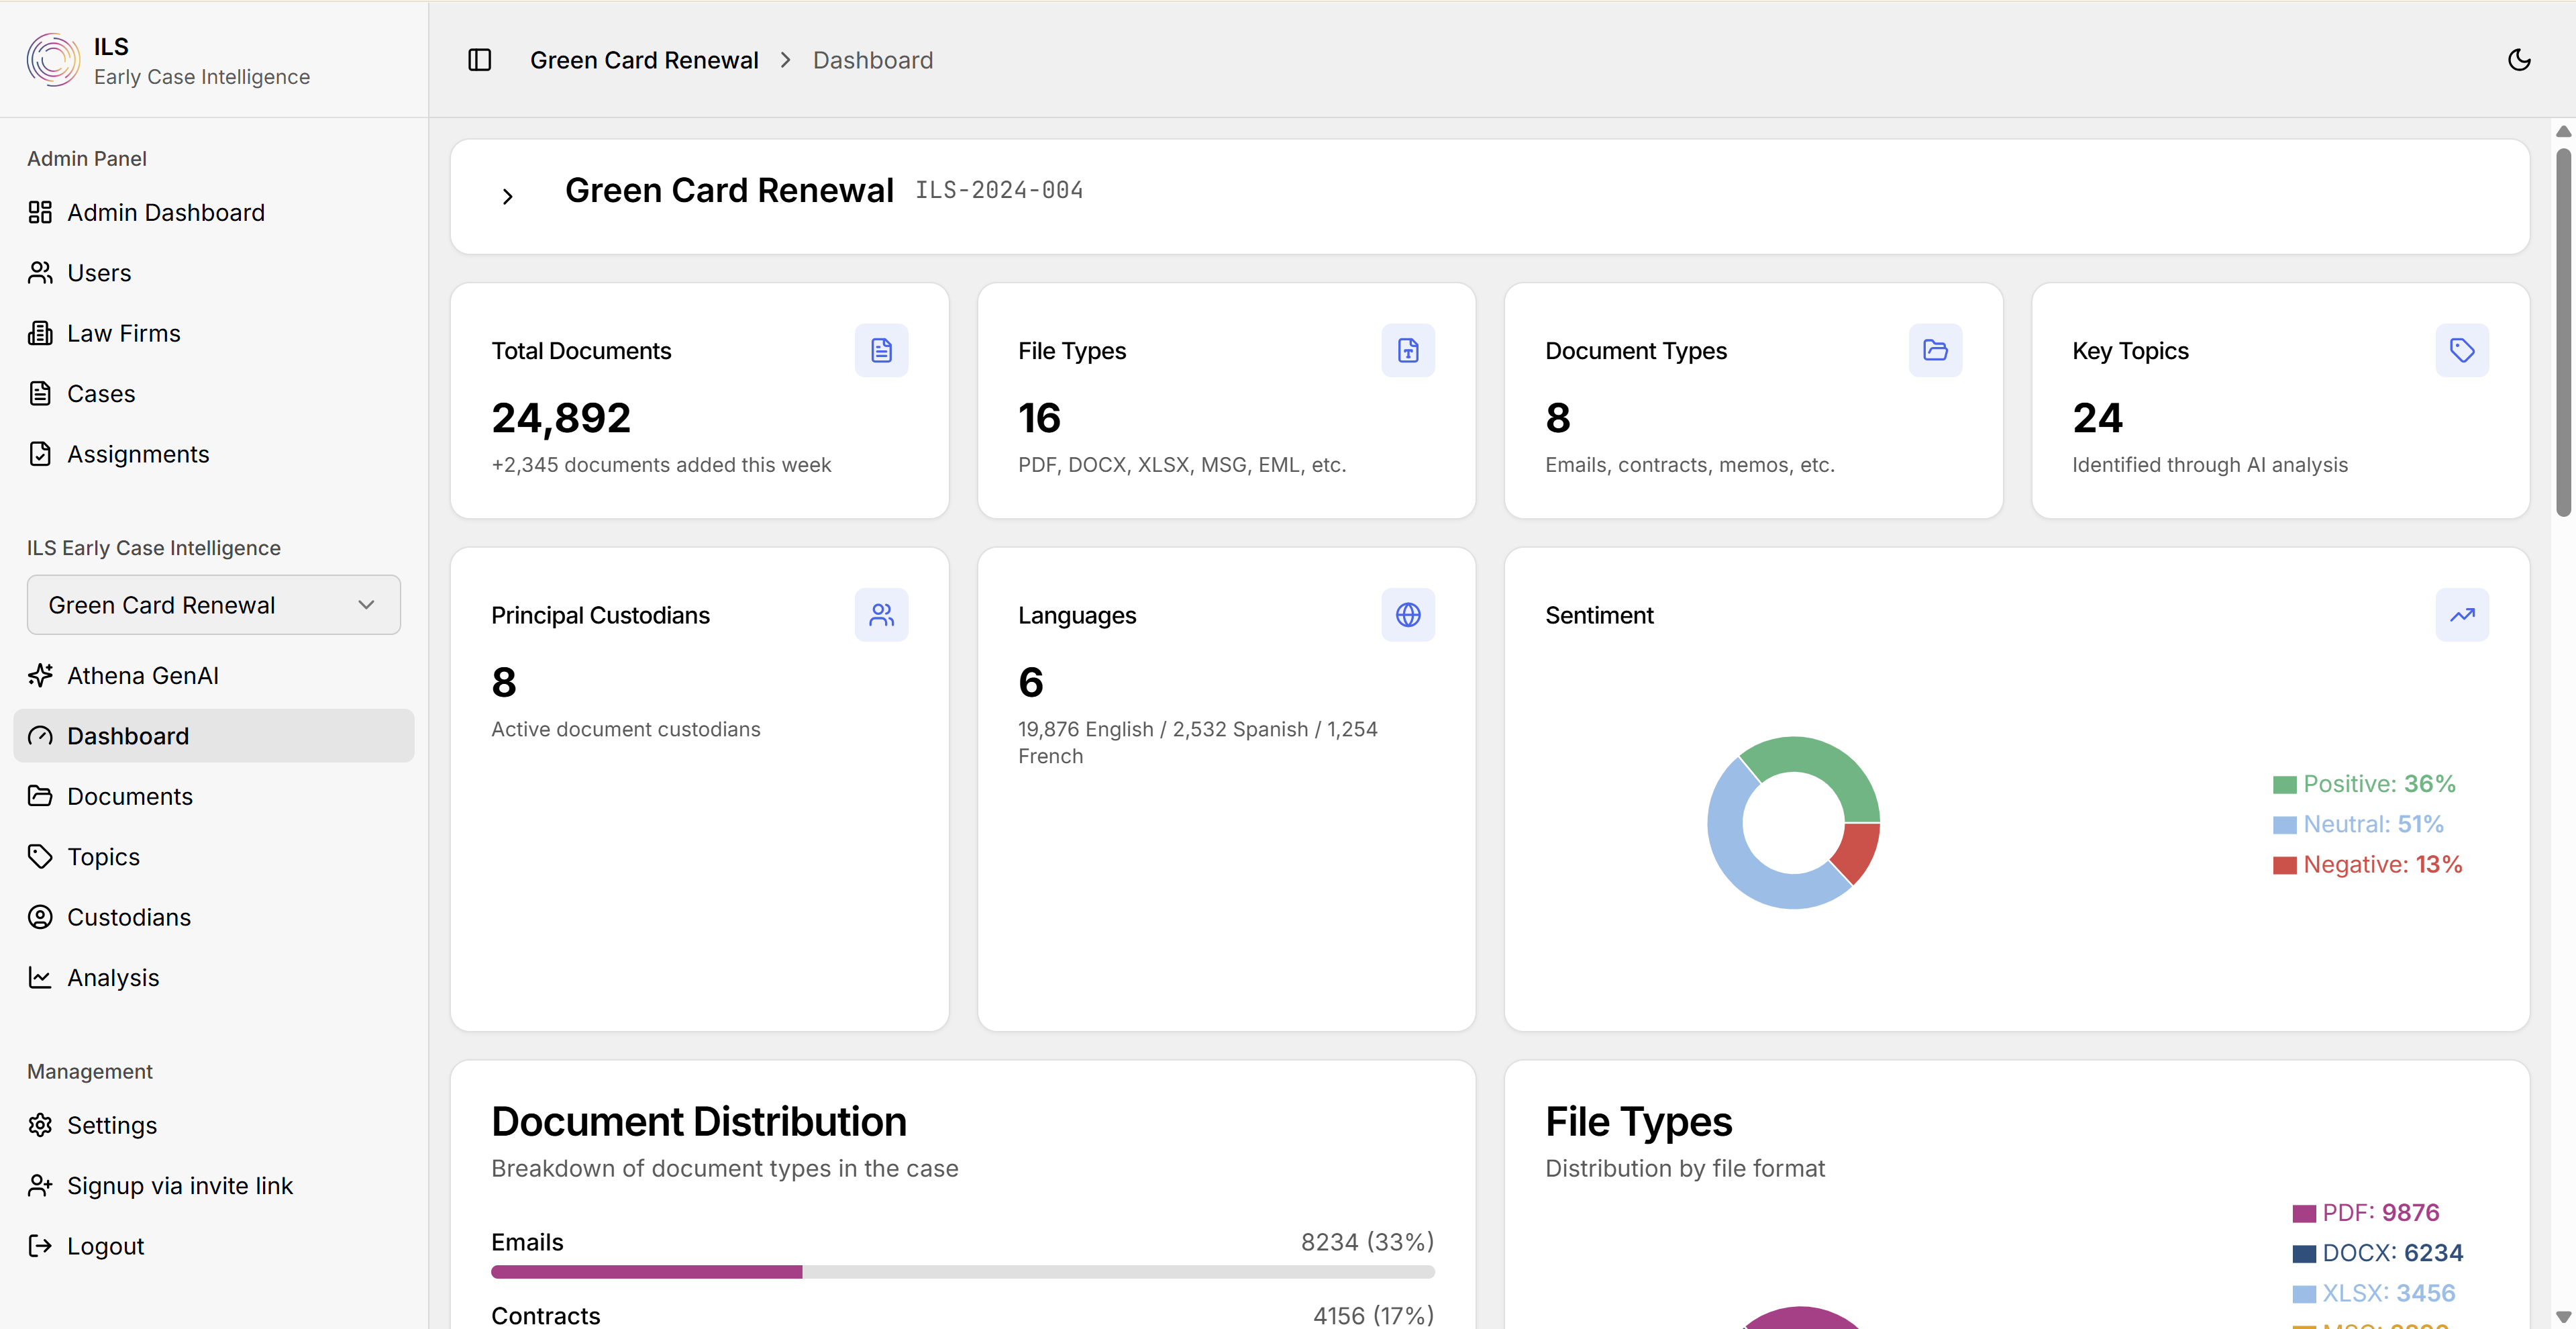Click the Document Types folder icon
The image size is (2576, 1329).
[x=1935, y=350]
